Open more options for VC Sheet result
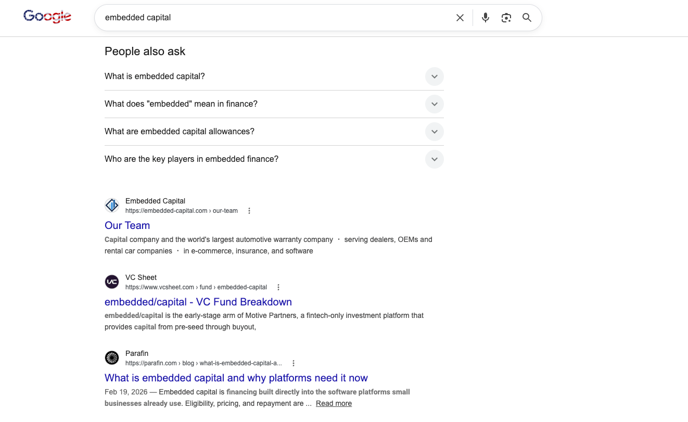688x422 pixels. (278, 287)
